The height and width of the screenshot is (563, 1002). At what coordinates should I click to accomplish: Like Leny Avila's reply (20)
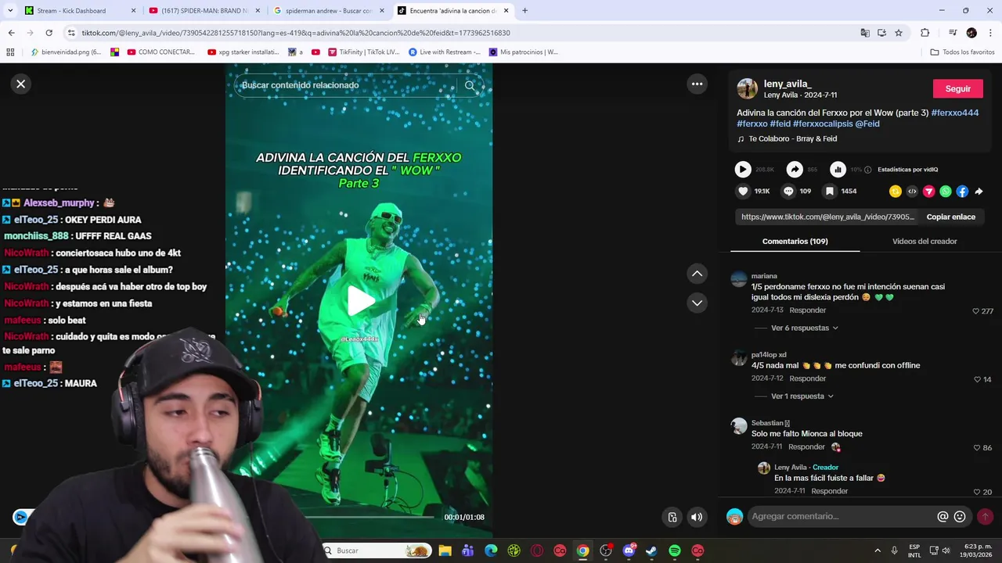coord(976,492)
